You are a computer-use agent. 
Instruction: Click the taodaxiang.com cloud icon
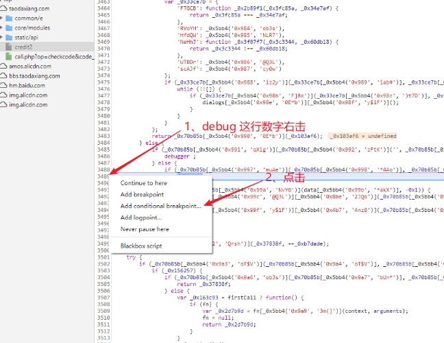tap(3, 9)
